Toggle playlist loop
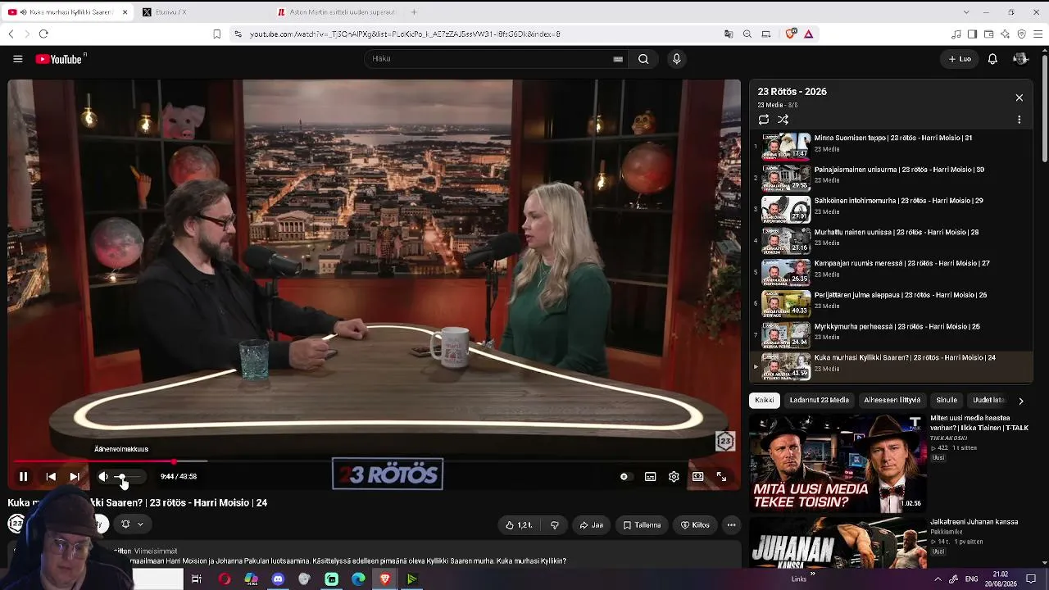This screenshot has height=590, width=1049. (764, 120)
